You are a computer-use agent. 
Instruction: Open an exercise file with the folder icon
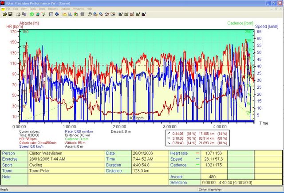[x=5, y=14]
